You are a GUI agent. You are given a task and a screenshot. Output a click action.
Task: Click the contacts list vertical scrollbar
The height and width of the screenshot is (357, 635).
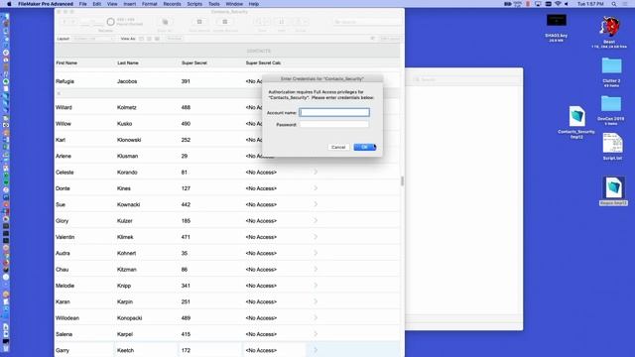402,180
